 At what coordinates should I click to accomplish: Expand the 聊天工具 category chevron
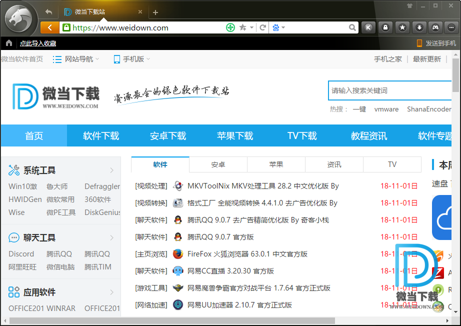tap(111, 237)
